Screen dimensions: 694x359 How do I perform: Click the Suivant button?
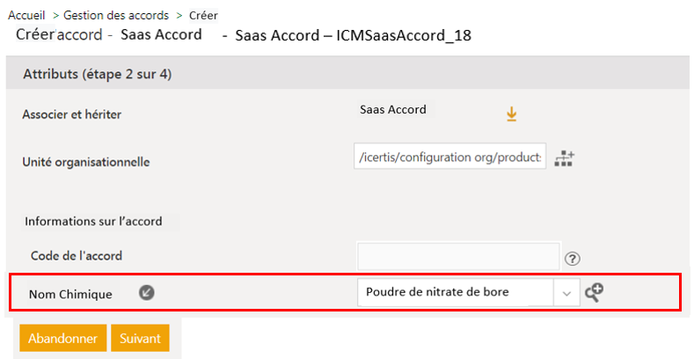(140, 338)
